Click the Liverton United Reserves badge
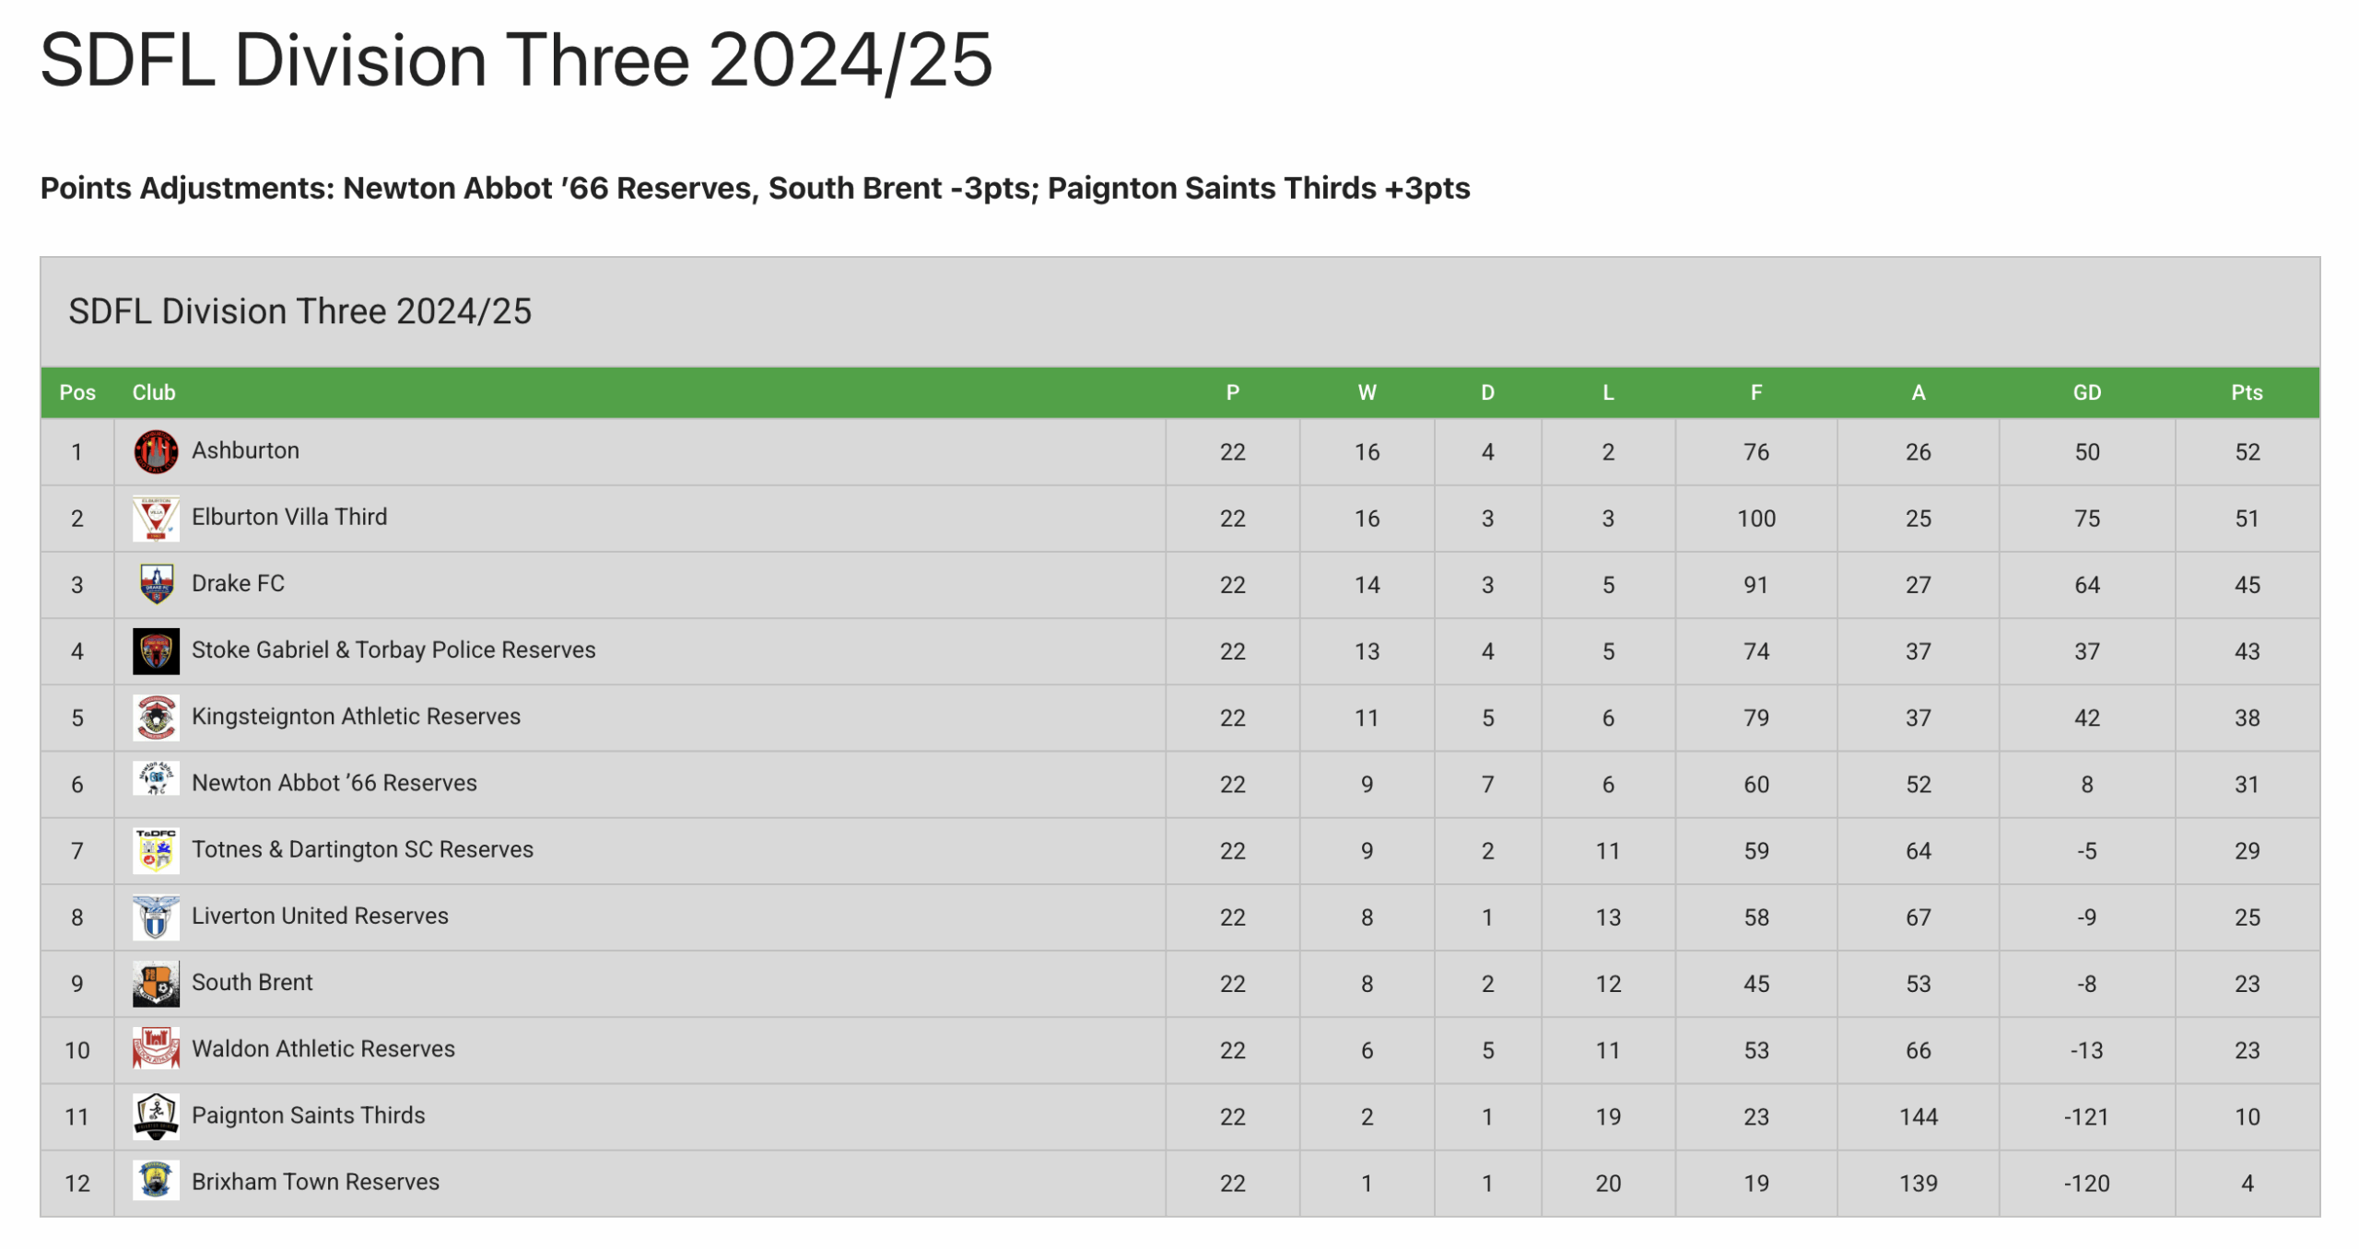Screen dimensions: 2359x1249 click(x=156, y=916)
